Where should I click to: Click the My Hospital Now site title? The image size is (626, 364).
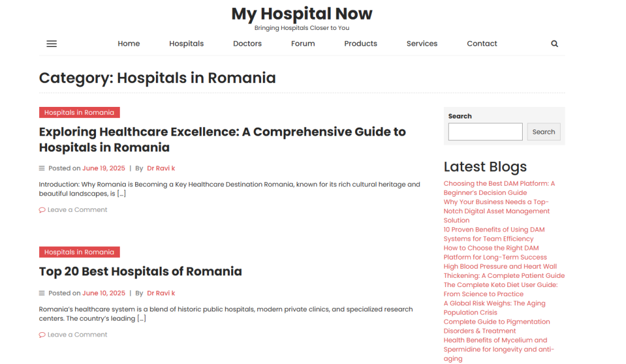(x=302, y=14)
